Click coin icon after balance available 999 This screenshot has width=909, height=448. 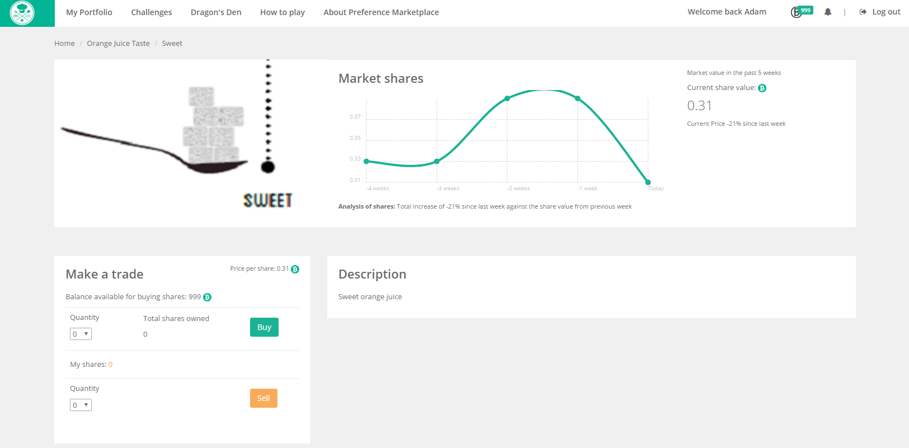[207, 298]
